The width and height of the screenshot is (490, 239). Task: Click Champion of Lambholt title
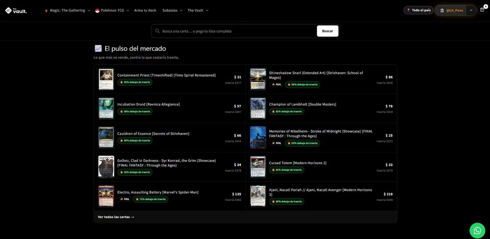point(302,104)
